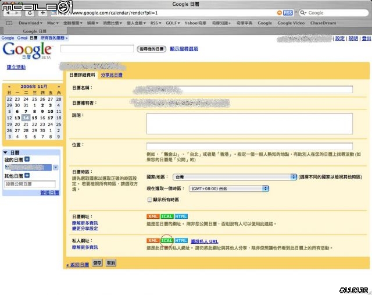Select the blurred calendar entry under 我的日曆

28,168
